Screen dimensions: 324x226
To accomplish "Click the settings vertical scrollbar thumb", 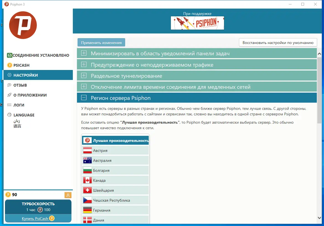I will [x=319, y=90].
